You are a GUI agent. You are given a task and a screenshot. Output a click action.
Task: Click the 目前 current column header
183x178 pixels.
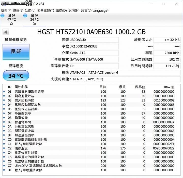click(103, 87)
